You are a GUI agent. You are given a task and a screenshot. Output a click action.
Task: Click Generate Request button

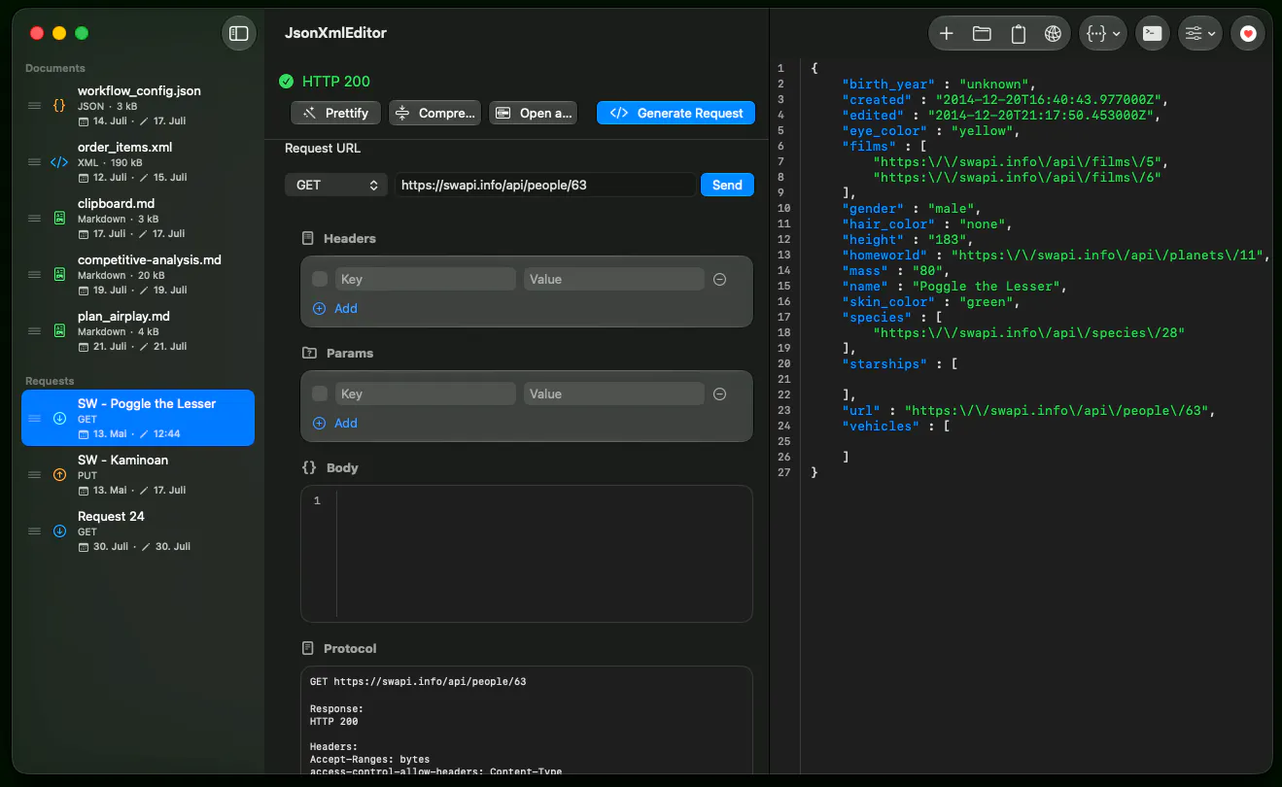point(676,113)
